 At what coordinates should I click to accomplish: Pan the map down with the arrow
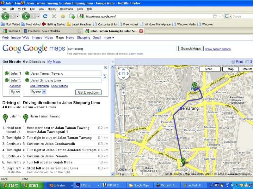tap(123, 77)
